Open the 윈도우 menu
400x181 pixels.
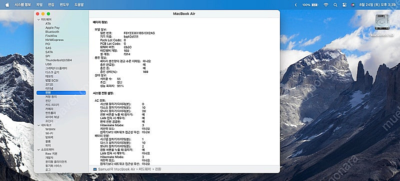(x=64, y=4)
